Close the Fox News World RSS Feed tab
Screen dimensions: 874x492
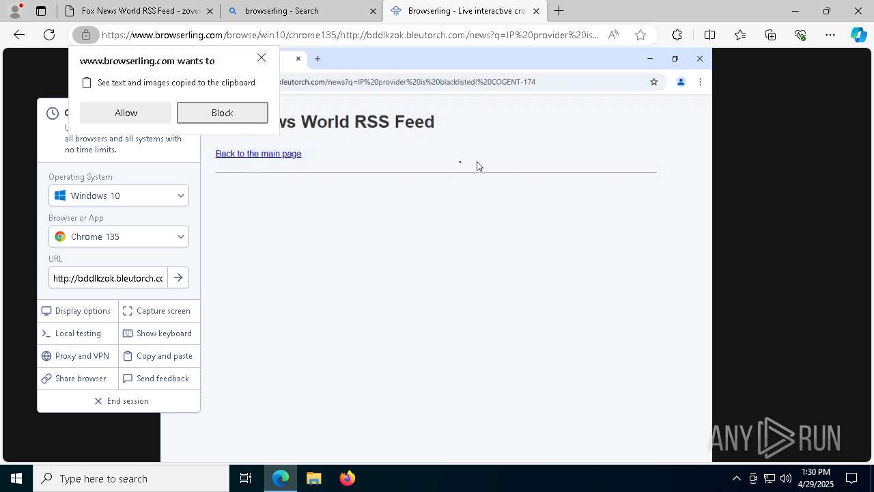point(210,11)
